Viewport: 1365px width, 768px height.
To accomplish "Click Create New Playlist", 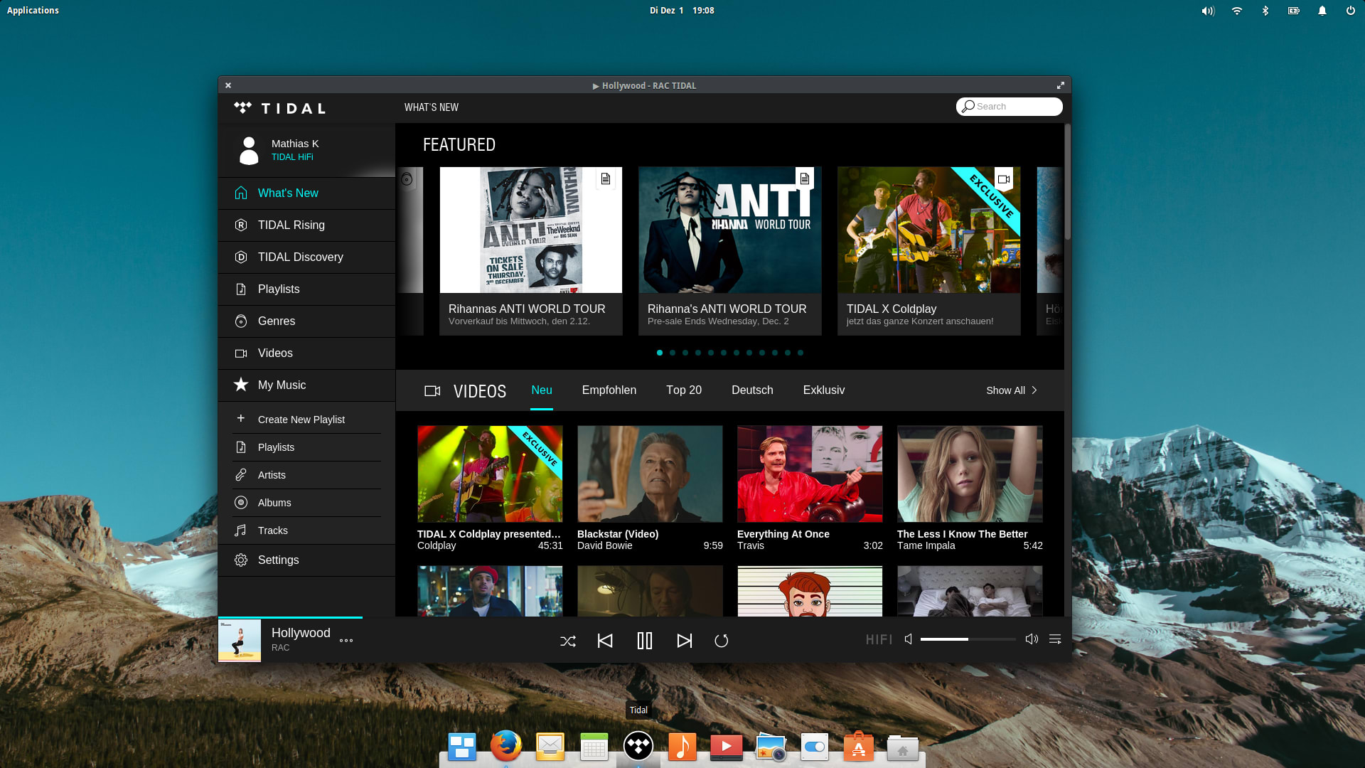I will pyautogui.click(x=301, y=419).
